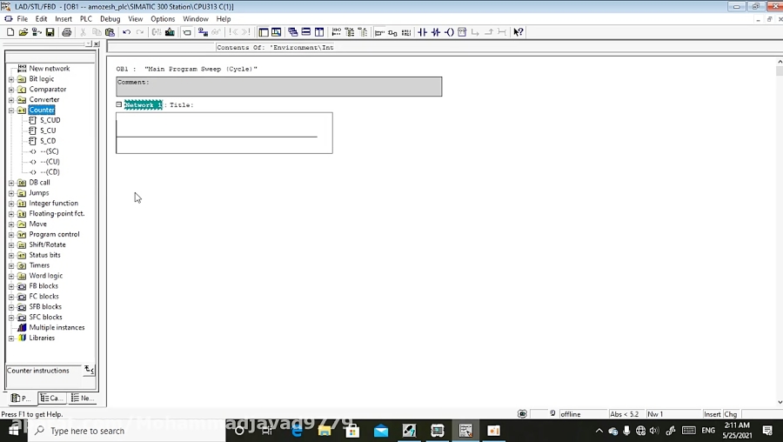This screenshot has width=783, height=442.
Task: Select the New network tree item
Action: click(x=49, y=68)
